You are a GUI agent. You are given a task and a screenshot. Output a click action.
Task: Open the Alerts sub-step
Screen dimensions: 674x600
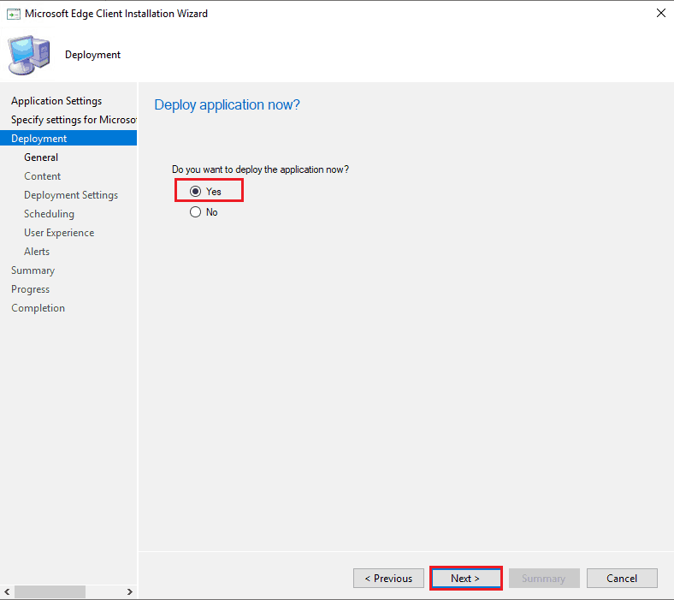tap(37, 252)
